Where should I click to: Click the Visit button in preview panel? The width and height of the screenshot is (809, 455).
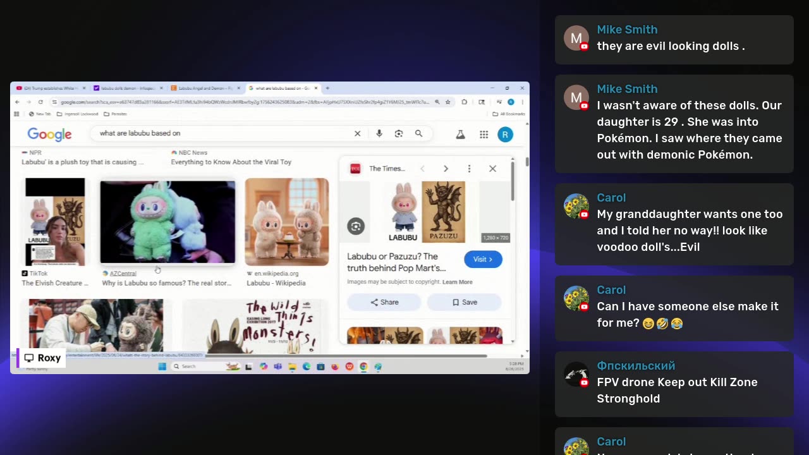pos(483,259)
